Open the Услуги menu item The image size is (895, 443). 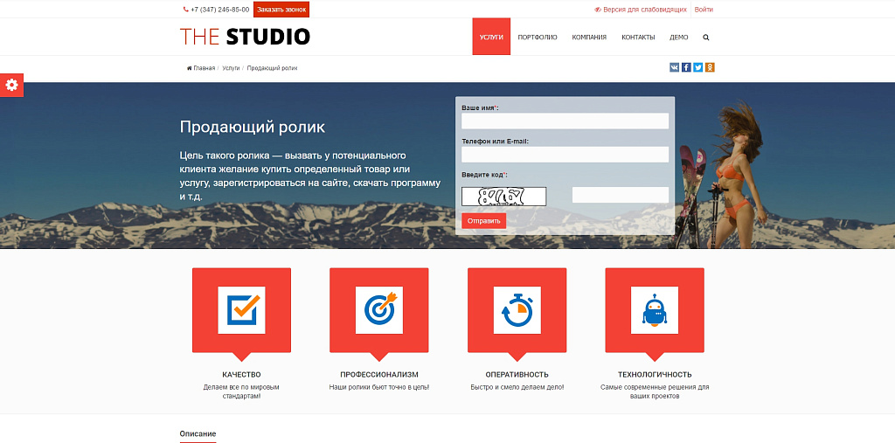(491, 38)
